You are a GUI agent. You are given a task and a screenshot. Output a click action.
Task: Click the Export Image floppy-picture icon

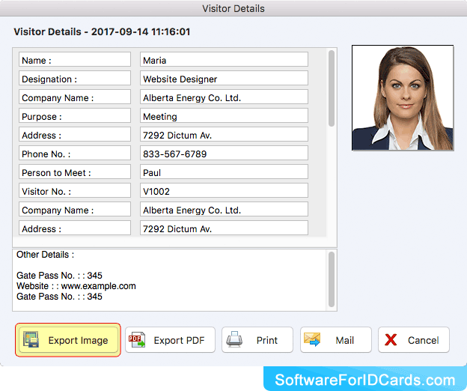31,340
